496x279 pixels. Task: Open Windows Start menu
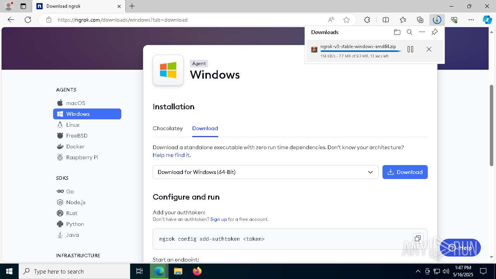click(x=9, y=271)
